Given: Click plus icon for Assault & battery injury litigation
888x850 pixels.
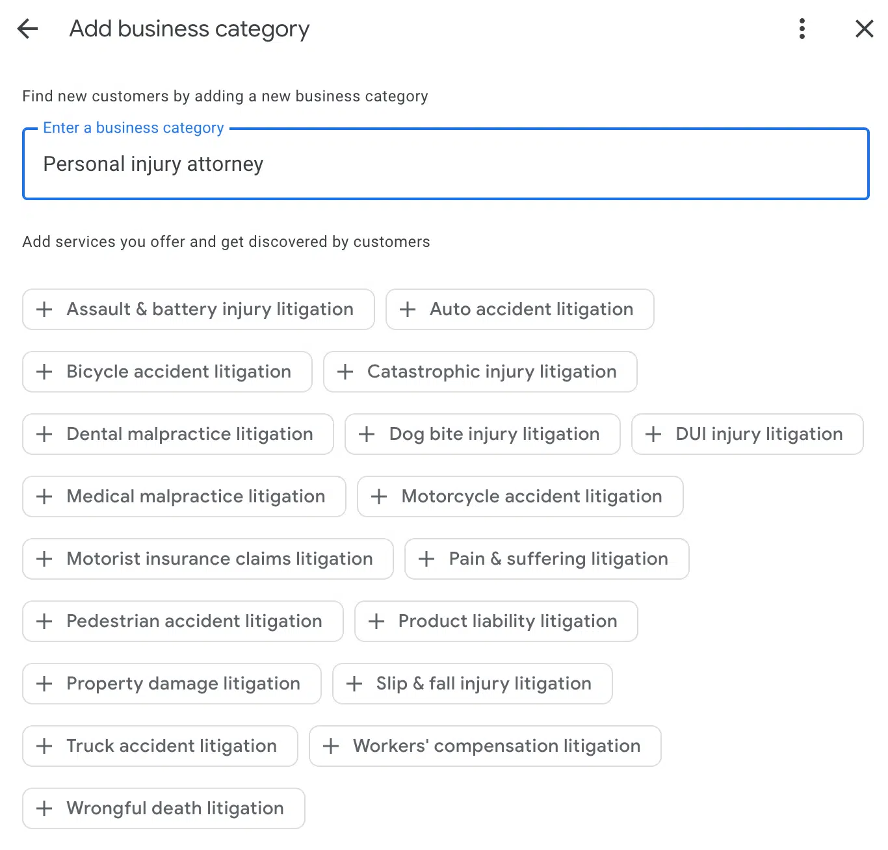Looking at the screenshot, I should [44, 309].
